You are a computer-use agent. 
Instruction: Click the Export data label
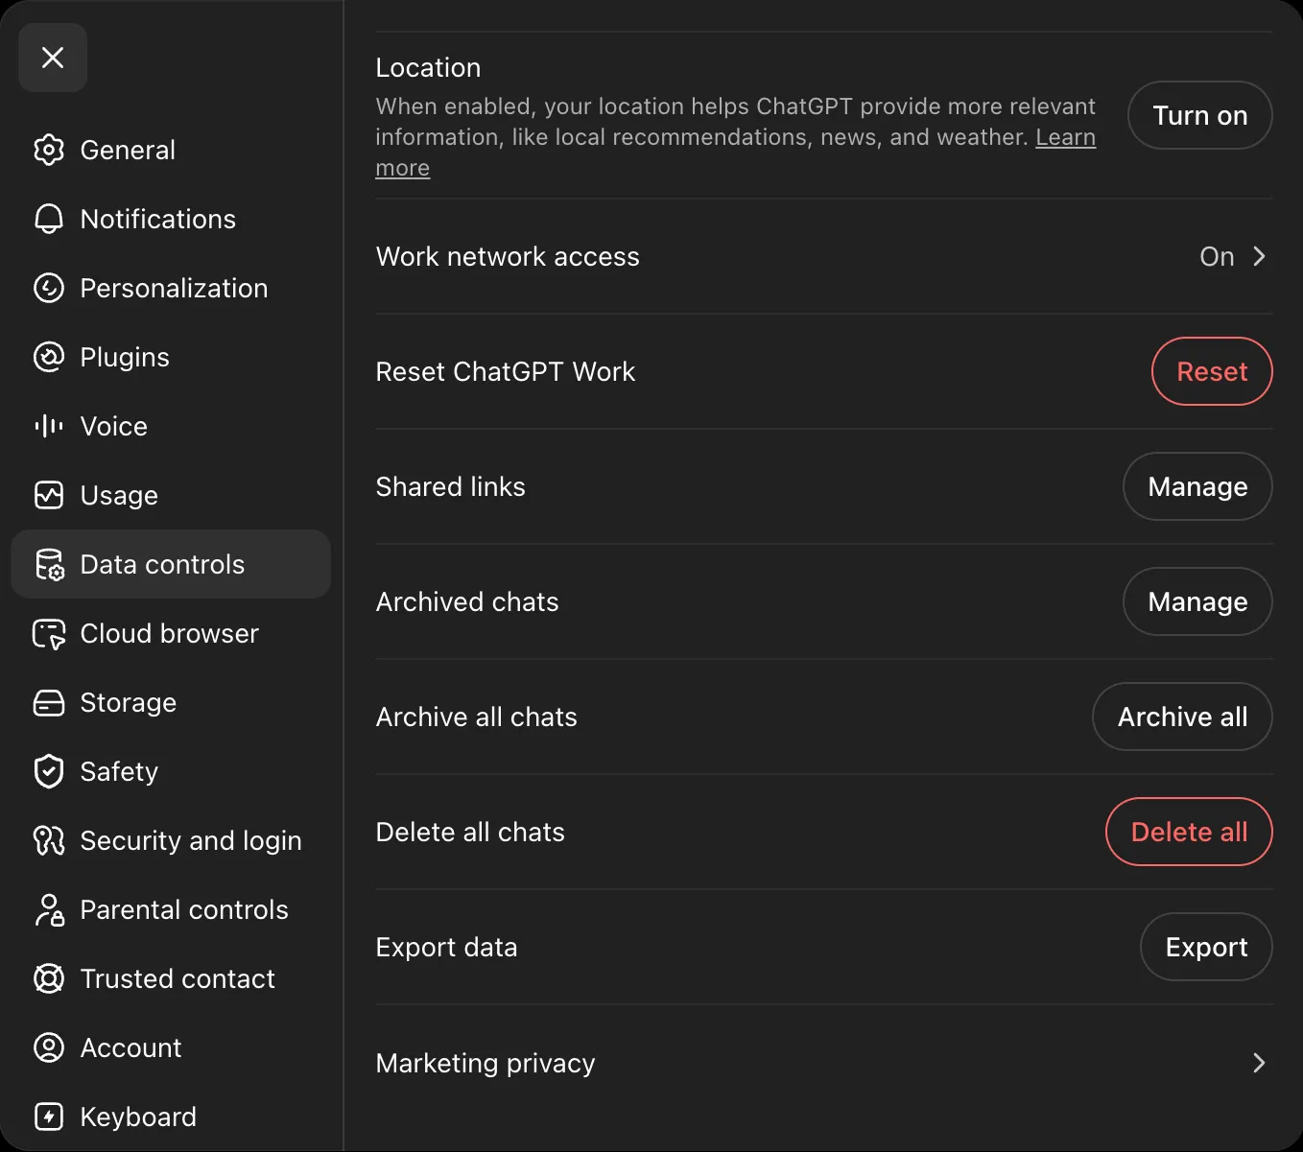(x=447, y=947)
